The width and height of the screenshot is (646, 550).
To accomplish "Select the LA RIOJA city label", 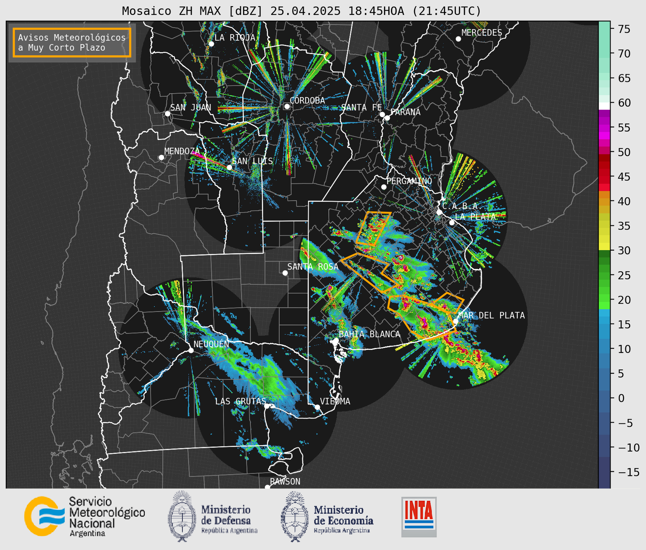I will (x=235, y=37).
